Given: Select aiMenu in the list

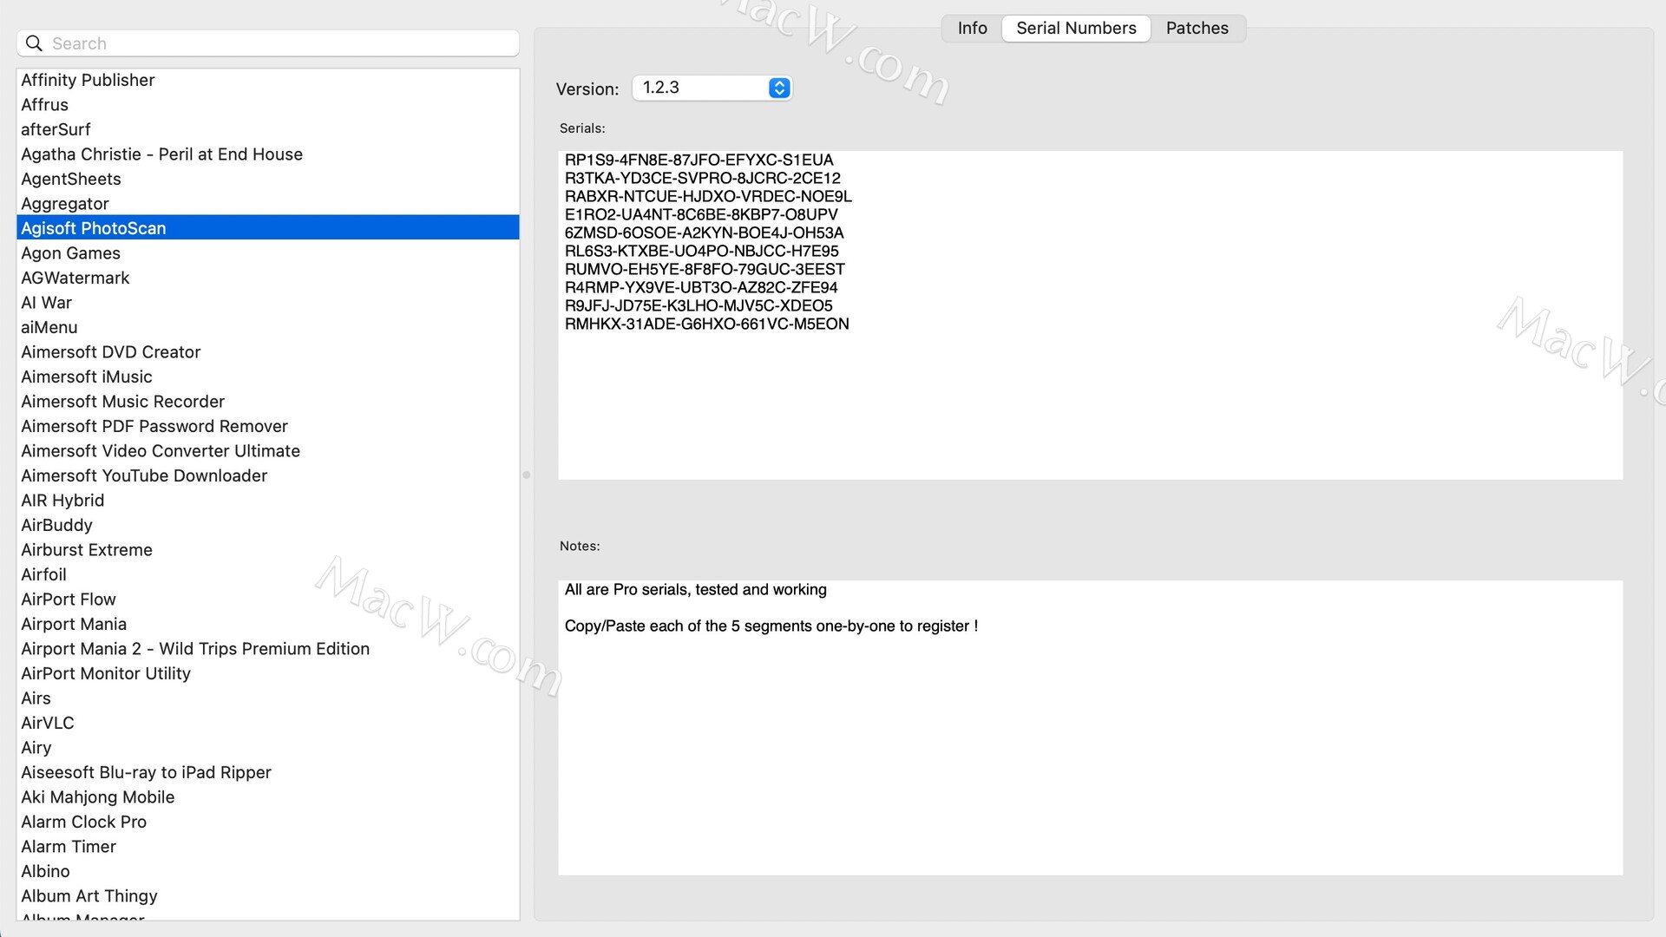Looking at the screenshot, I should 268,327.
